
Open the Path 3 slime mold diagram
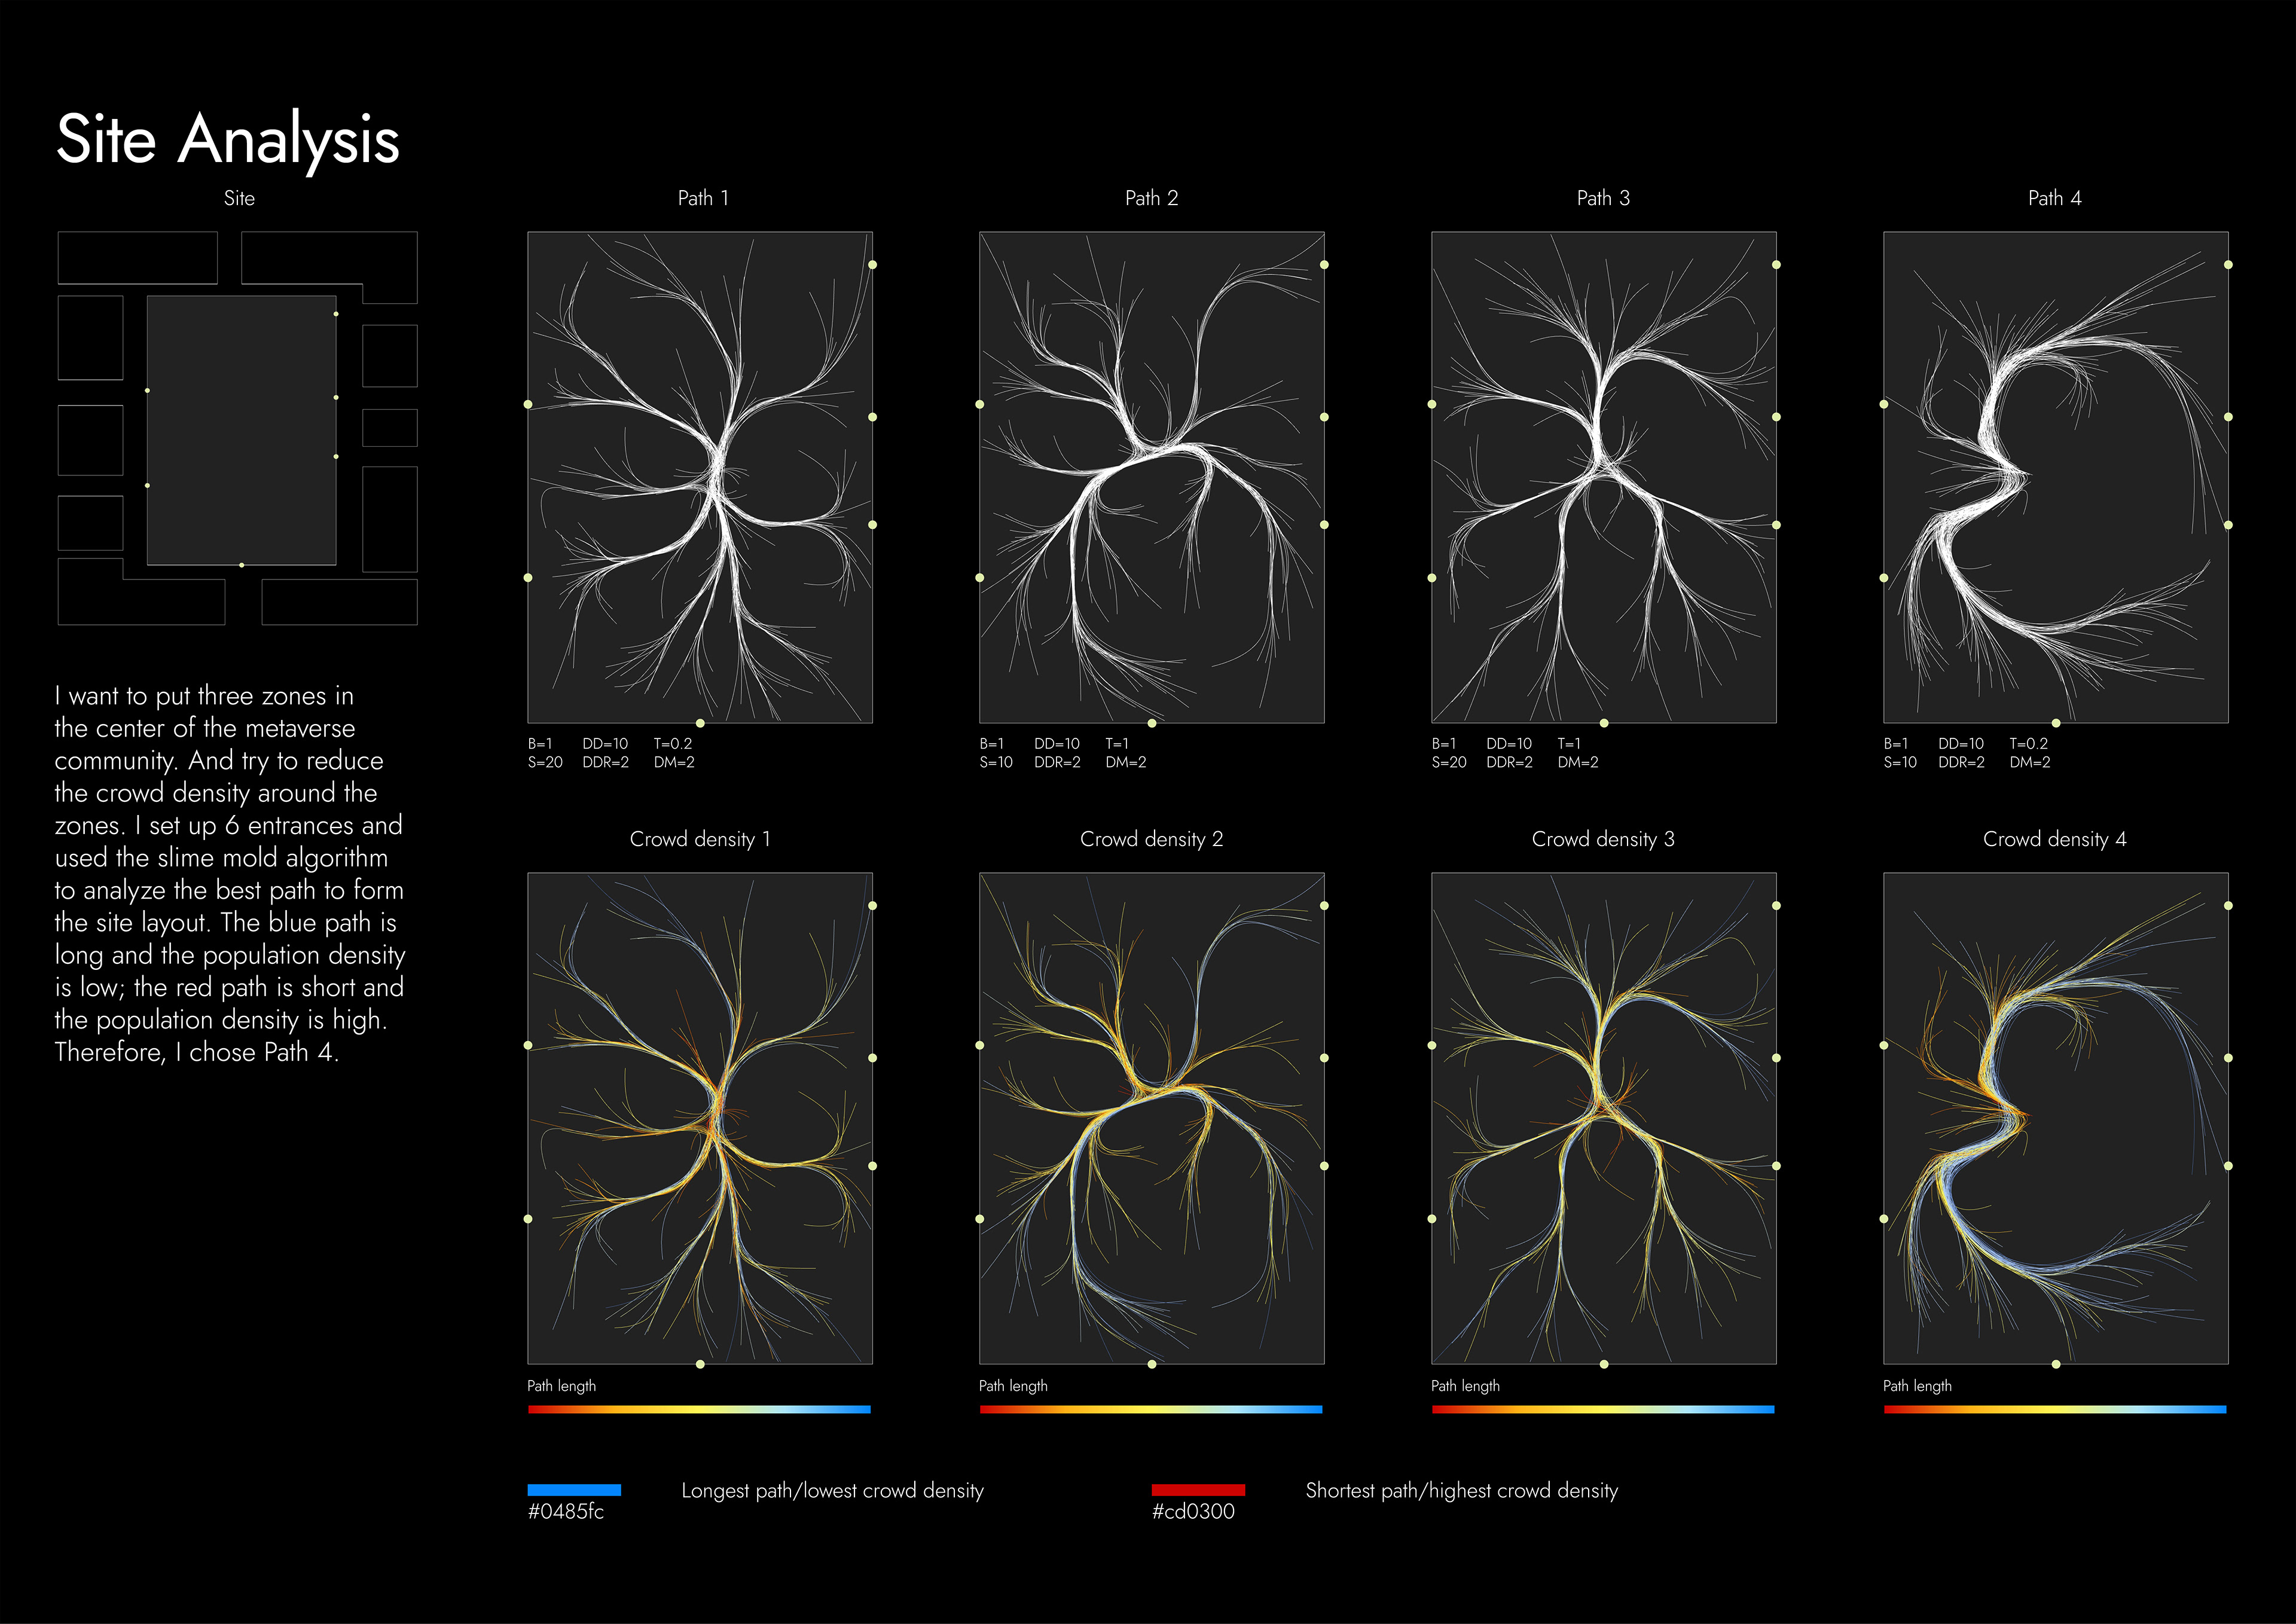tap(1603, 477)
